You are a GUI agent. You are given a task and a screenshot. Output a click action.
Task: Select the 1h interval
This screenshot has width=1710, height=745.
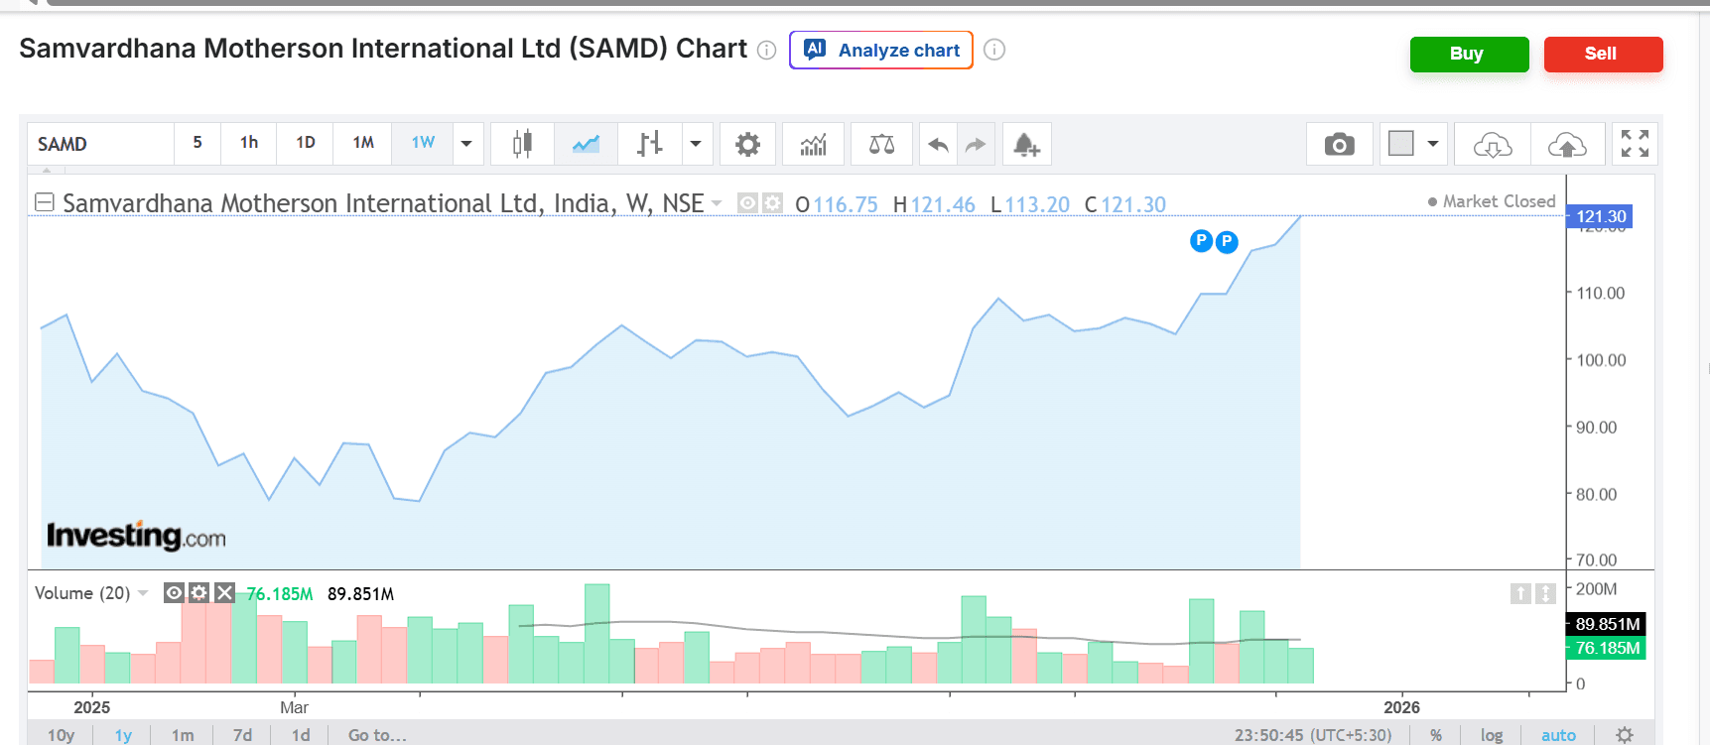pos(249,143)
